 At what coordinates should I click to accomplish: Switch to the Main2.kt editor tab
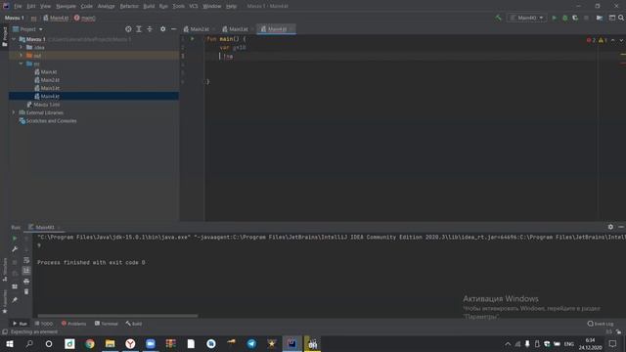tap(199, 29)
